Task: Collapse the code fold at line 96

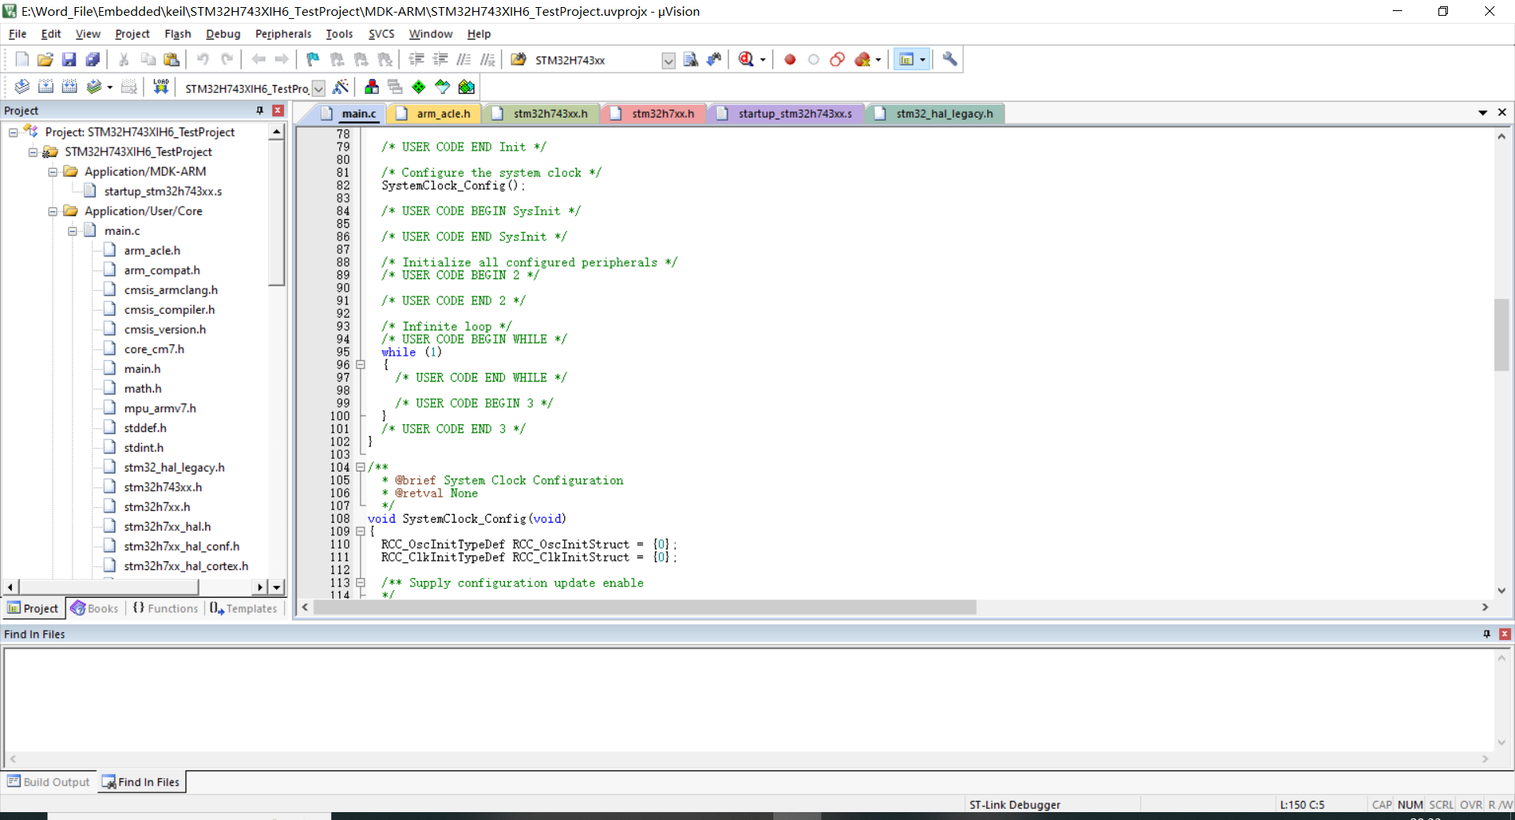Action: point(361,365)
